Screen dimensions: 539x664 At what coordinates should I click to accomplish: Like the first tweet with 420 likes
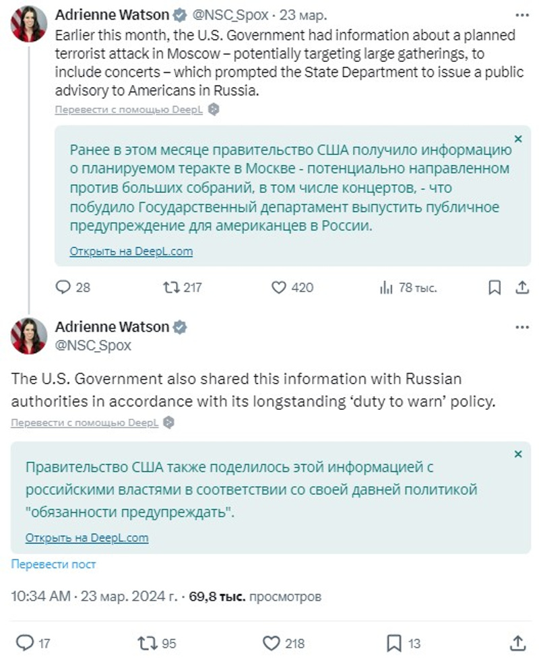[279, 288]
